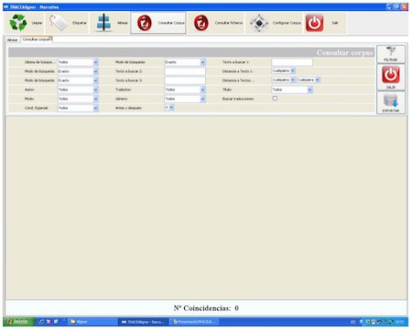This screenshot has width=412, height=331.
Task: Focus the Texto a buscar 2 field
Action: click(x=185, y=71)
